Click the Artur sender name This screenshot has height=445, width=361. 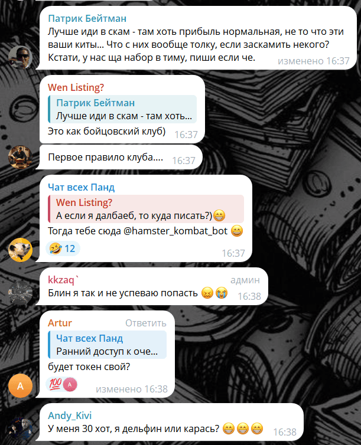(x=60, y=323)
